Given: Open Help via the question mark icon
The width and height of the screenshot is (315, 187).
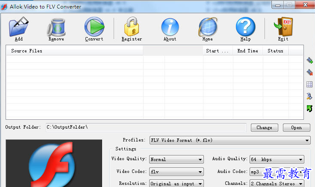Looking at the screenshot, I should [x=245, y=27].
